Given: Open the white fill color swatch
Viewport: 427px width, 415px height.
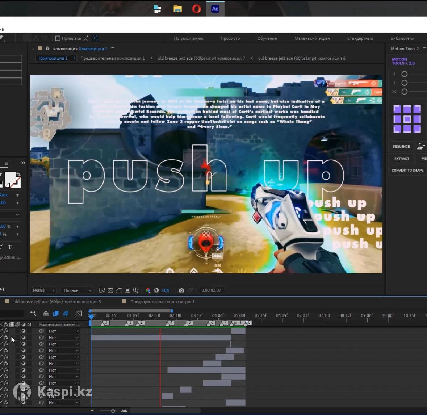Looking at the screenshot, I should [x=10, y=177].
